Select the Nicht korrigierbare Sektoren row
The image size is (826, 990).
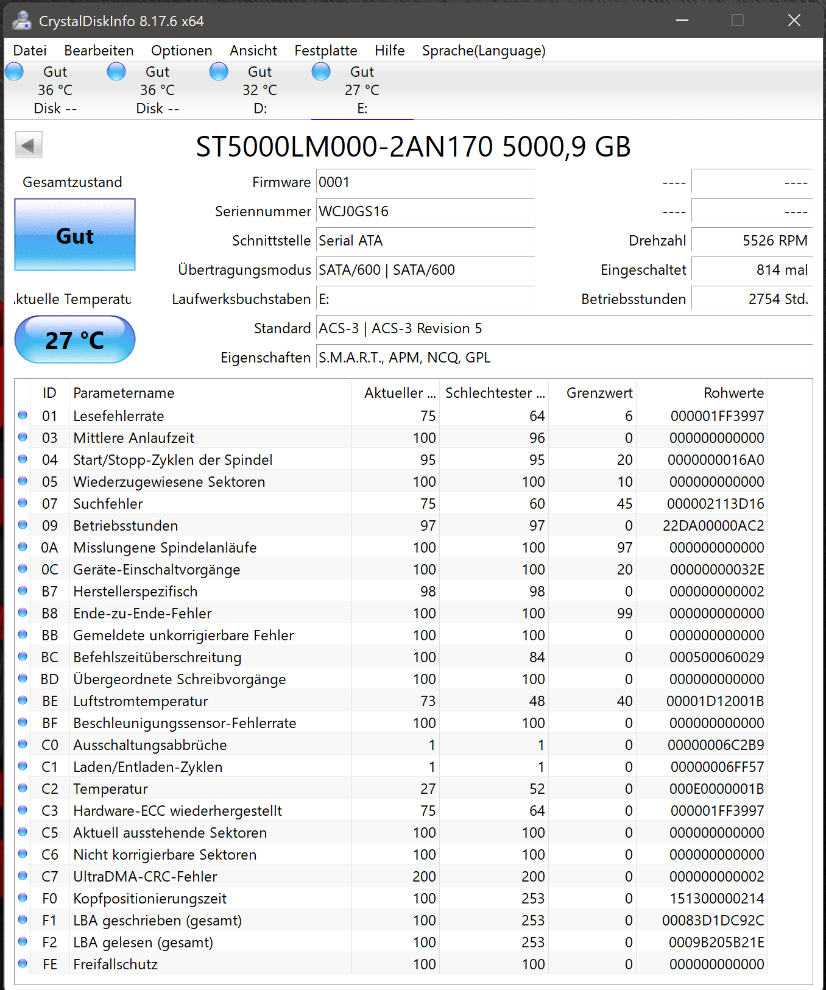[391, 855]
